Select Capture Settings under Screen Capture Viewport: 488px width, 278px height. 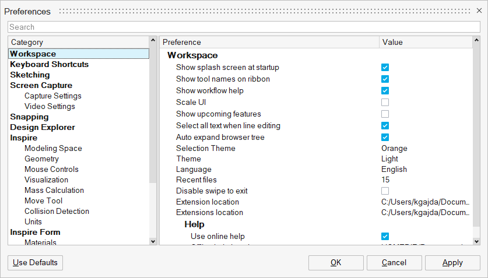point(53,96)
